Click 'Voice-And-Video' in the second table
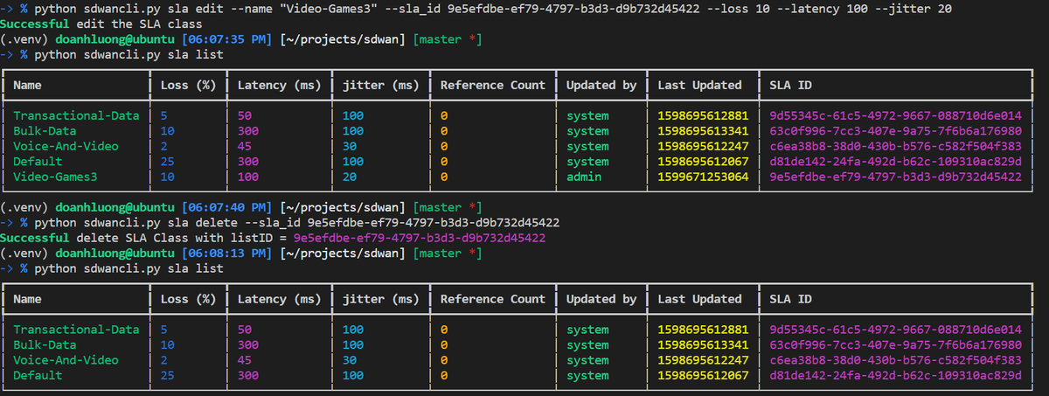This screenshot has height=396, width=1049. pos(66,360)
